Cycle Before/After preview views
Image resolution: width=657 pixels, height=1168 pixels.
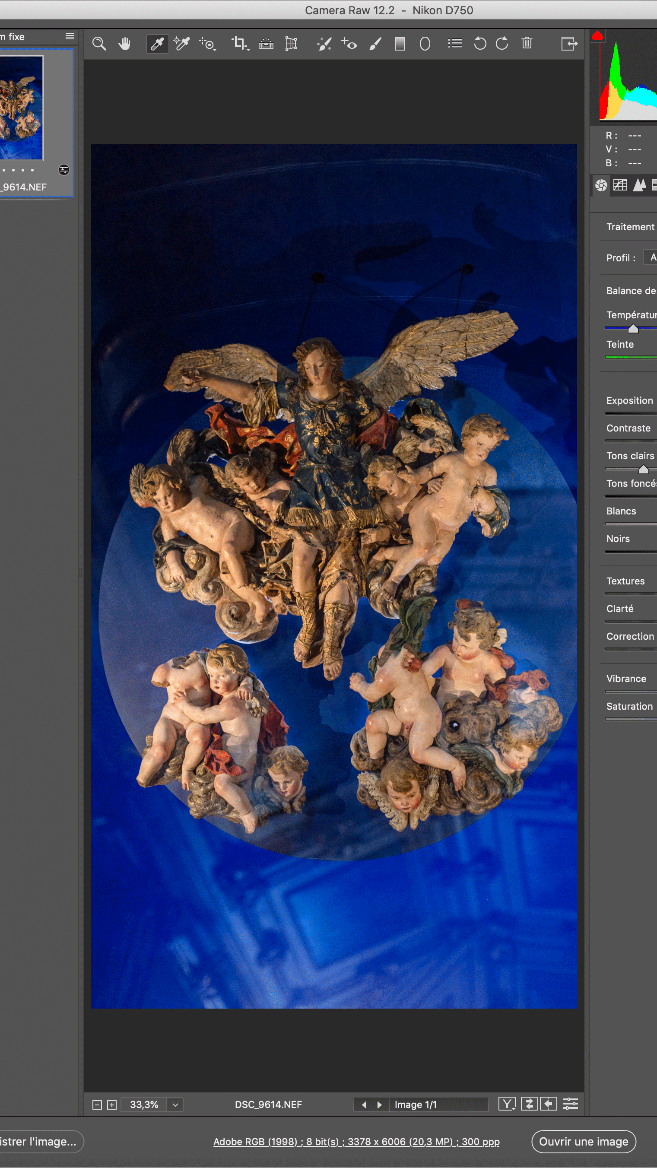tap(507, 1104)
